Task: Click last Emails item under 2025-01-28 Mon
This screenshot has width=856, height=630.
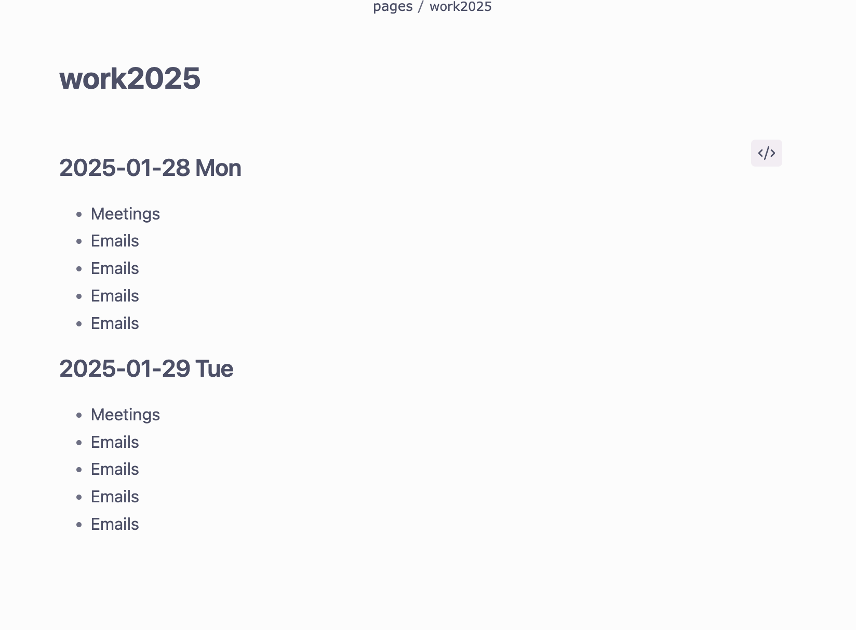Action: (x=115, y=324)
